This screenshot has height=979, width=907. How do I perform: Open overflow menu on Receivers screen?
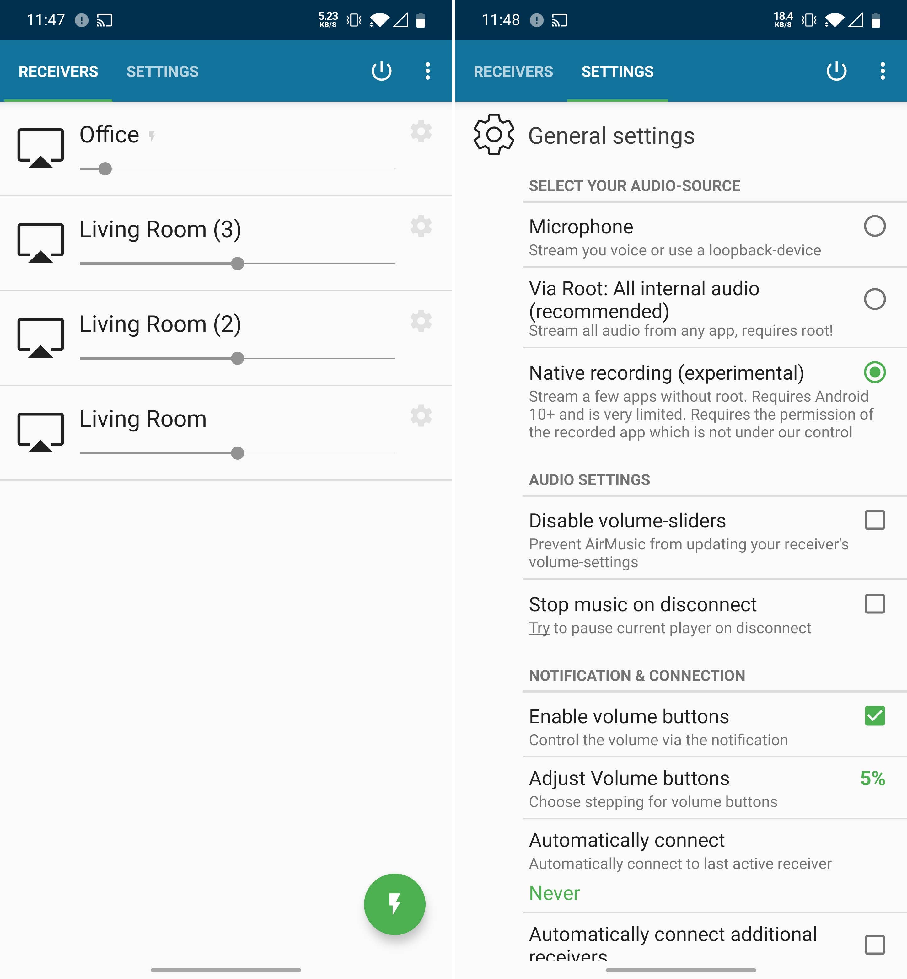click(427, 71)
